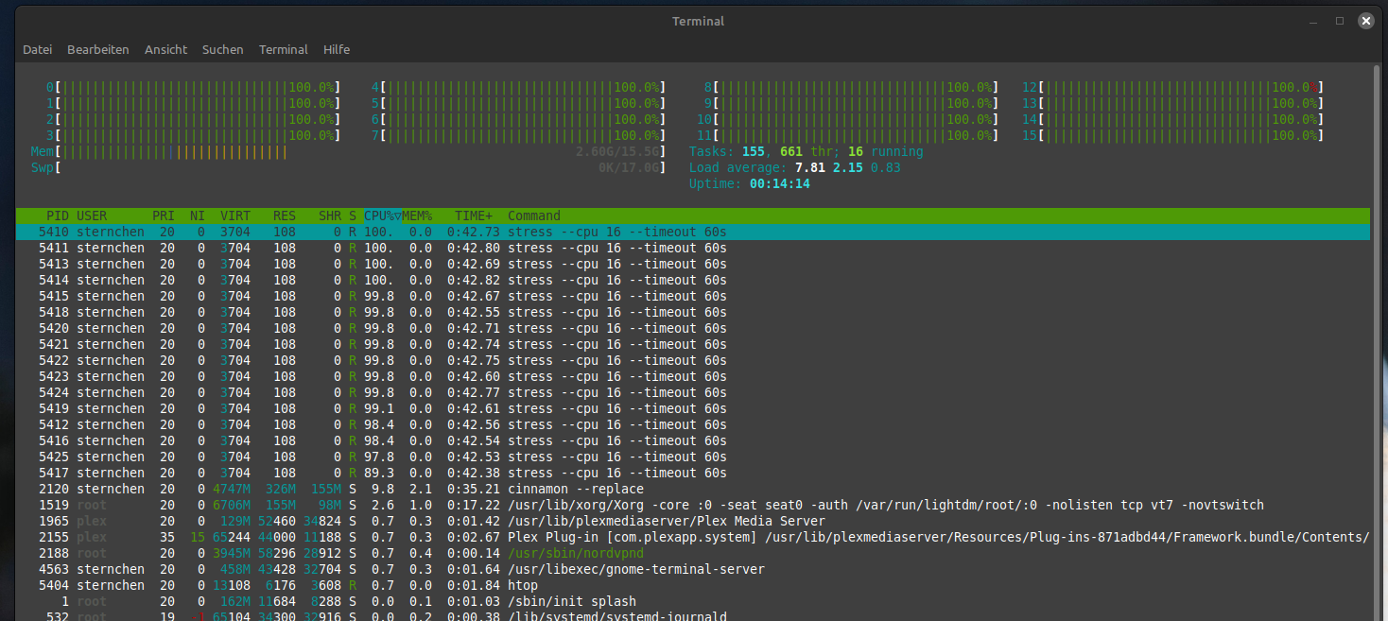Click the Swp usage bar

point(348,167)
